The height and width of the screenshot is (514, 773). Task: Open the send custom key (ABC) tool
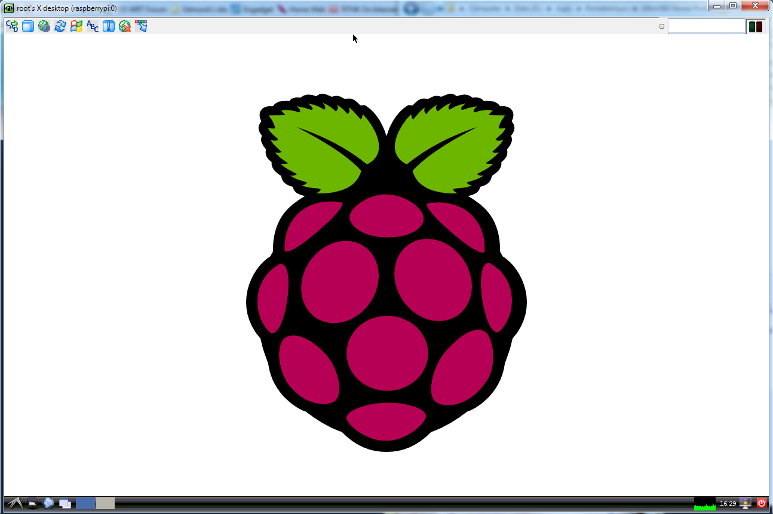93,26
